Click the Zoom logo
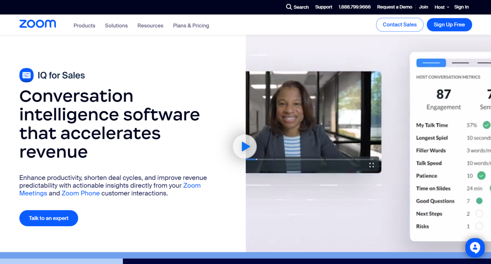491x264 pixels. click(x=38, y=24)
